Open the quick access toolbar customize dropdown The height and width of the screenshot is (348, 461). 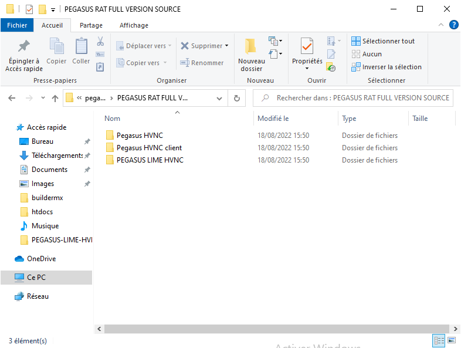(53, 10)
